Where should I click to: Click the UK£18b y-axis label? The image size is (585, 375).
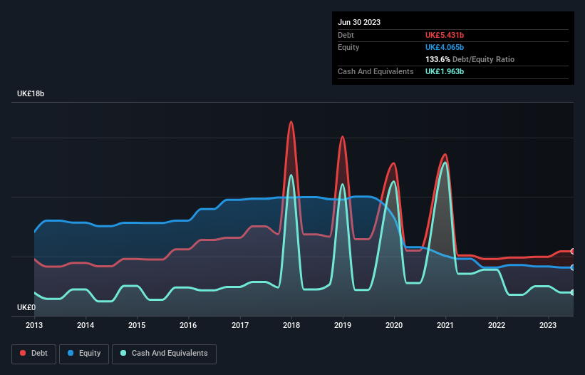coord(31,93)
